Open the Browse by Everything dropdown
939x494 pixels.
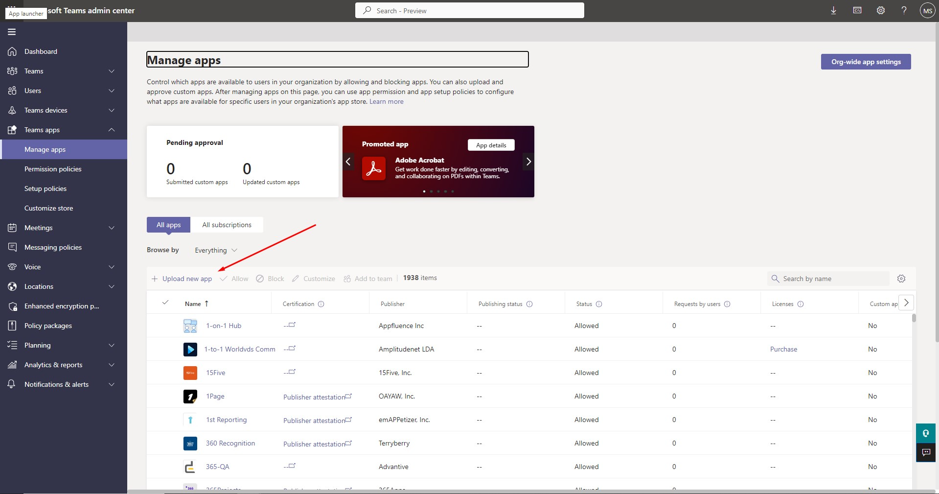[216, 250]
